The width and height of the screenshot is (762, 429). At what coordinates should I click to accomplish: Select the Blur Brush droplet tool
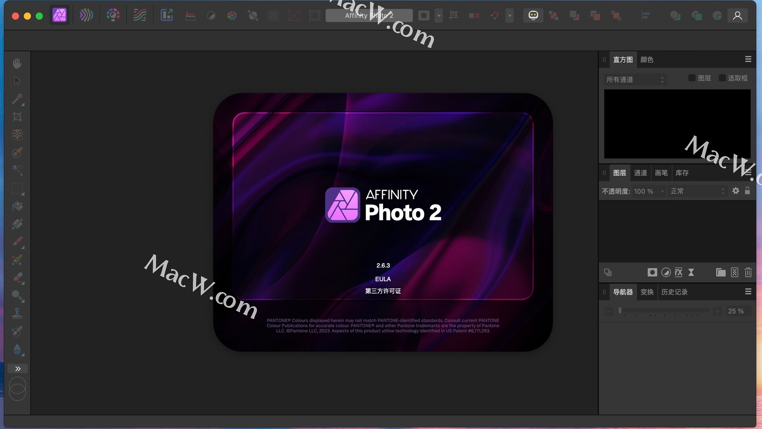[x=17, y=349]
